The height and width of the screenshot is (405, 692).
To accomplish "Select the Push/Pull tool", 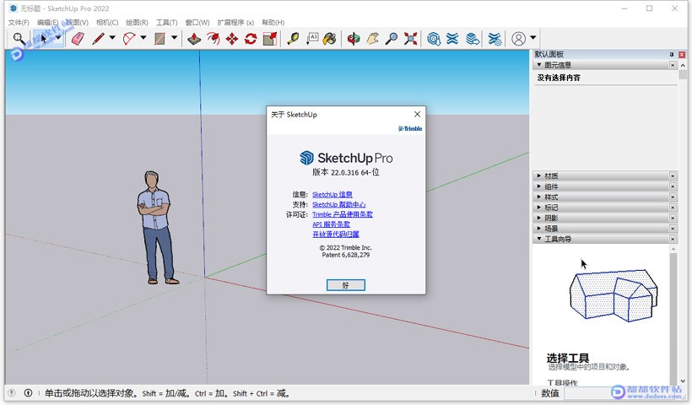I will [x=194, y=39].
